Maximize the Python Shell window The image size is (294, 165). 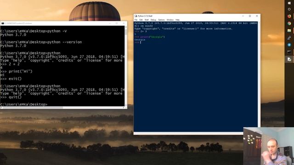pyautogui.click(x=250, y=16)
